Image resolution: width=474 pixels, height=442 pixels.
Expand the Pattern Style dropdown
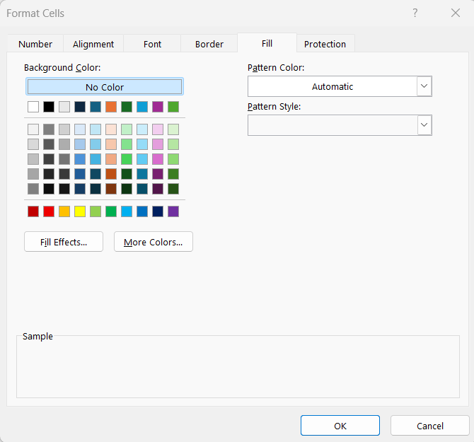[x=424, y=125]
